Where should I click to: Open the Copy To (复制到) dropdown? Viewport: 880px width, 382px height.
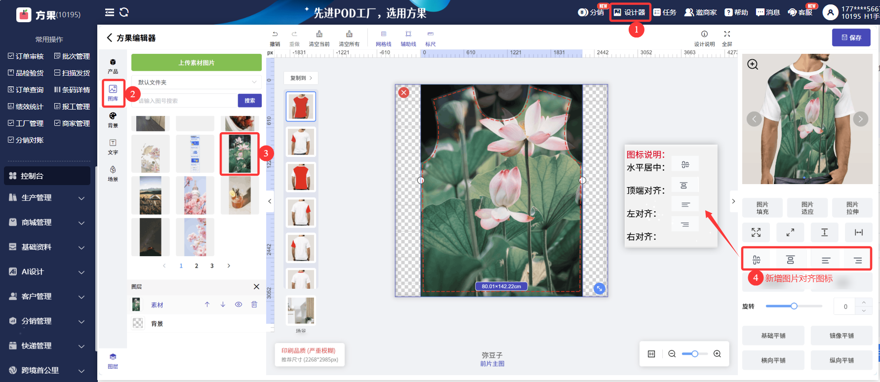click(x=301, y=78)
